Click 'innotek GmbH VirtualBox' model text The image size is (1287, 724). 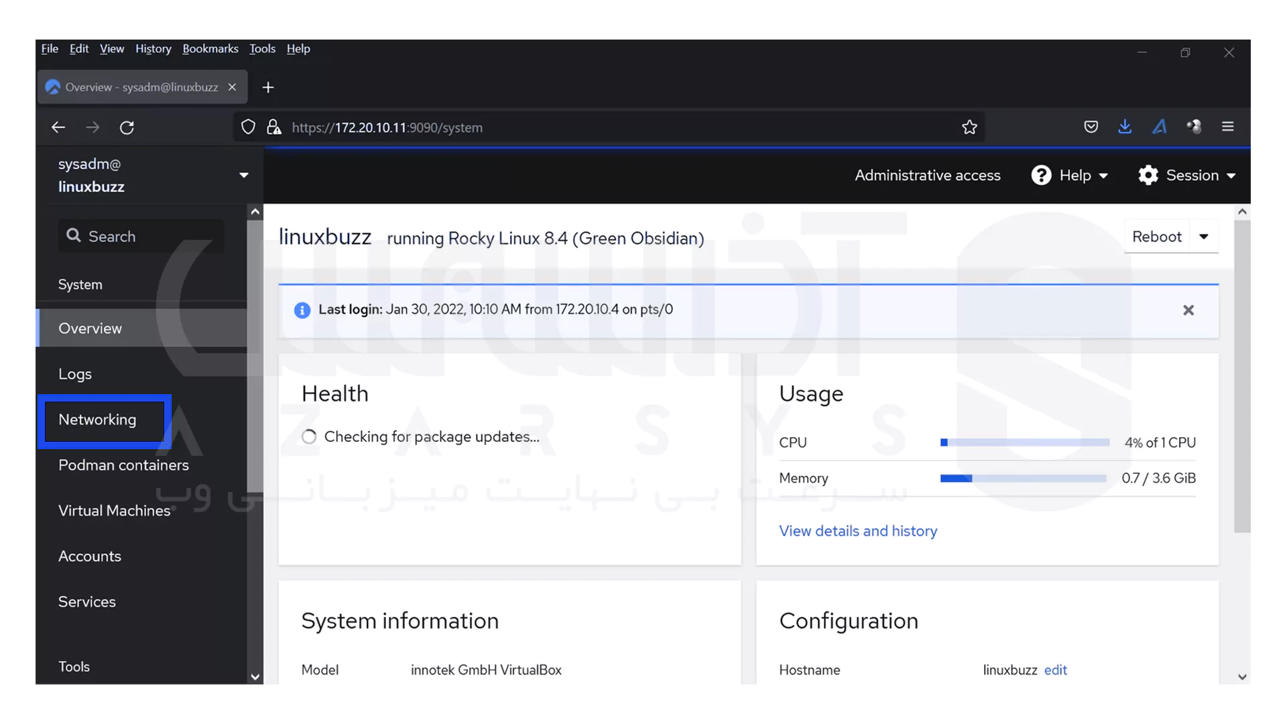tap(486, 670)
